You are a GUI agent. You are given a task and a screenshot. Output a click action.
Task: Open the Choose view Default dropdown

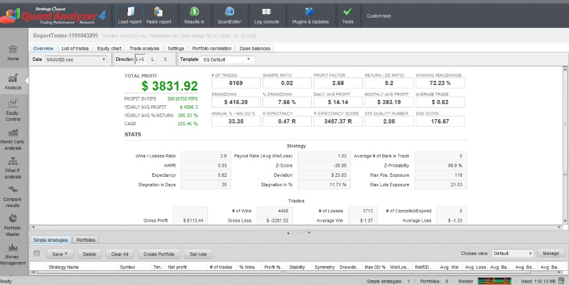513,254
